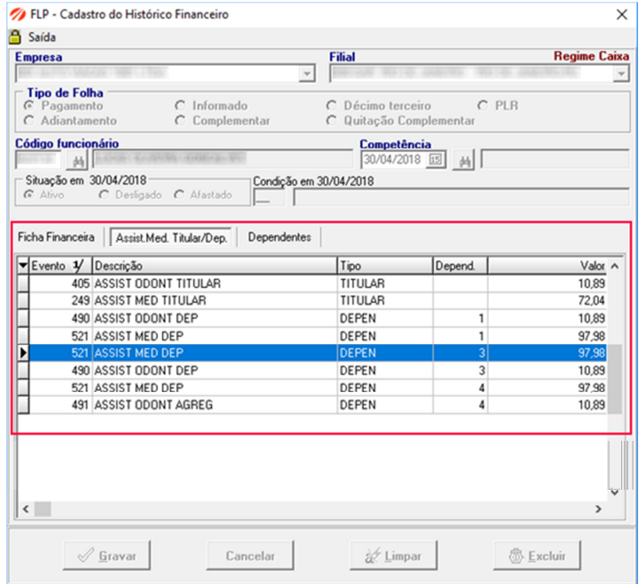Open grid options triangle beside Evento header
This screenshot has width=639, height=584.
(x=23, y=266)
